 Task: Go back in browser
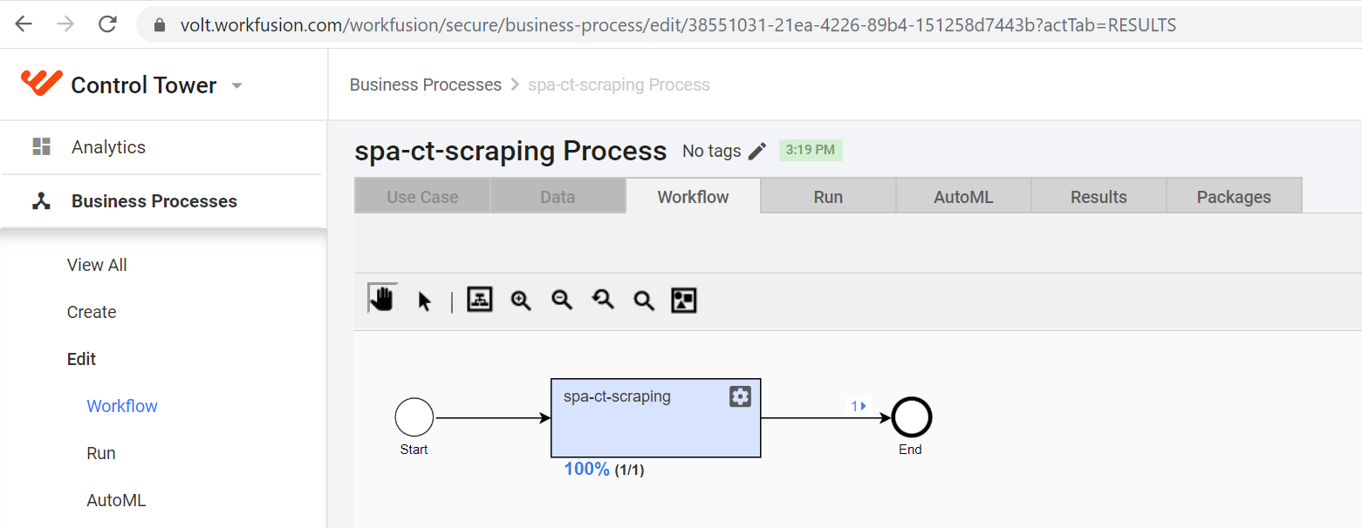[x=24, y=24]
